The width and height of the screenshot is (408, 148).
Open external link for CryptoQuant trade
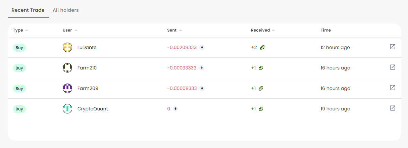click(x=392, y=108)
